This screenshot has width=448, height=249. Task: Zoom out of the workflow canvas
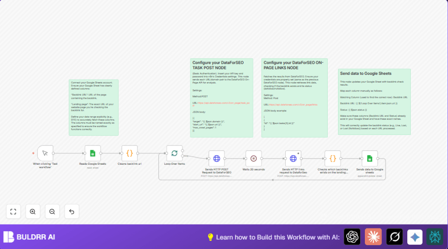[52, 211]
